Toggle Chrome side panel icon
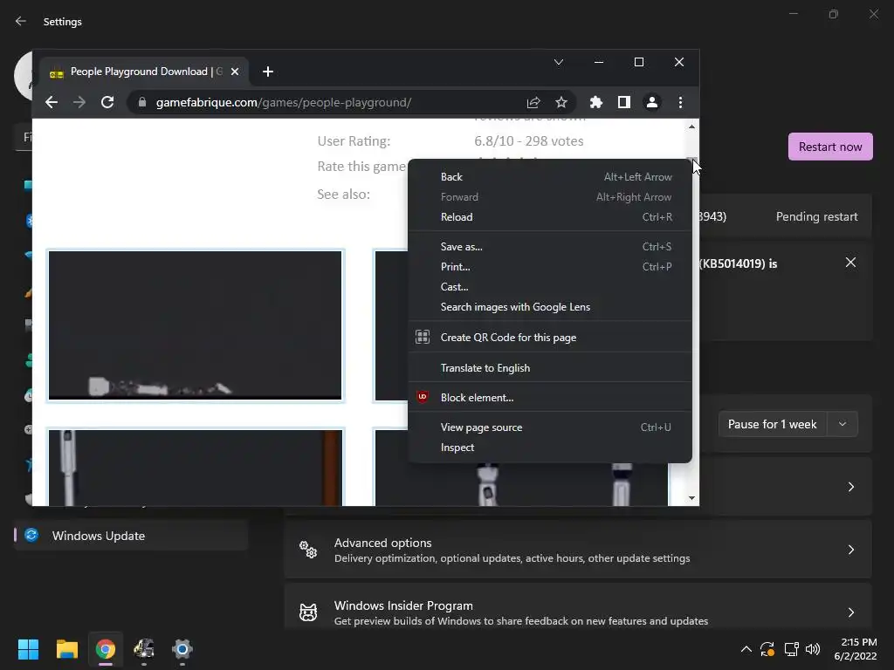 (623, 103)
